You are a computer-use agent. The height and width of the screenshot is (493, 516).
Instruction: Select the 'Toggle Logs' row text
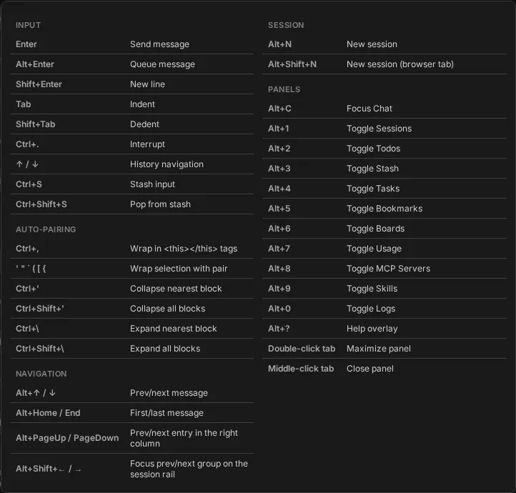(371, 309)
